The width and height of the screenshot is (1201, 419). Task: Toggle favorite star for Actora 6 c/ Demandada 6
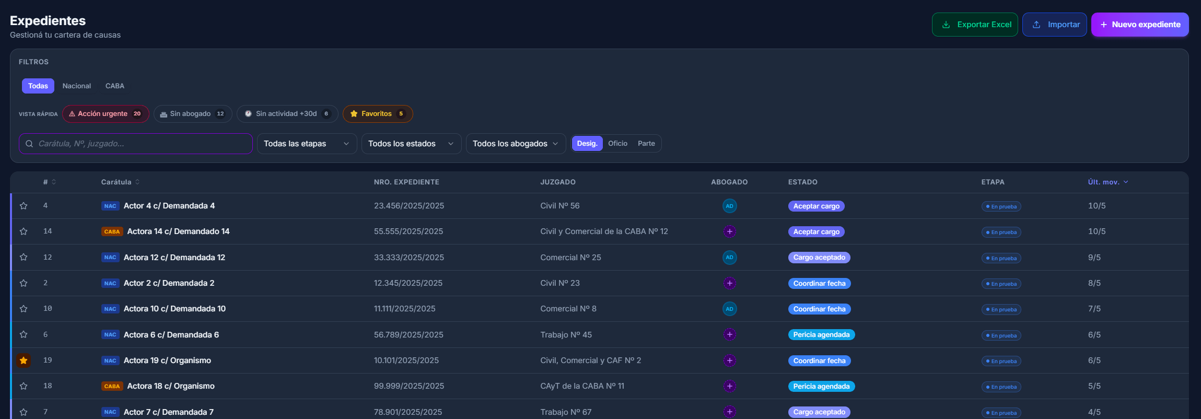(x=24, y=334)
